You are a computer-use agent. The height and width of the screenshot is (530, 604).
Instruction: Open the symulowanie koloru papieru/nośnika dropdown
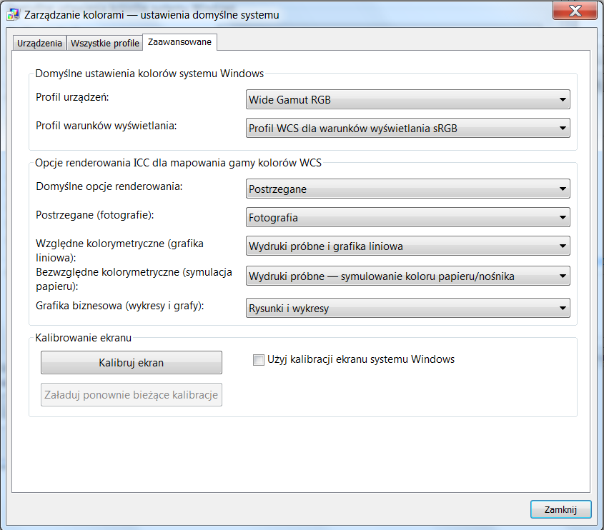407,276
